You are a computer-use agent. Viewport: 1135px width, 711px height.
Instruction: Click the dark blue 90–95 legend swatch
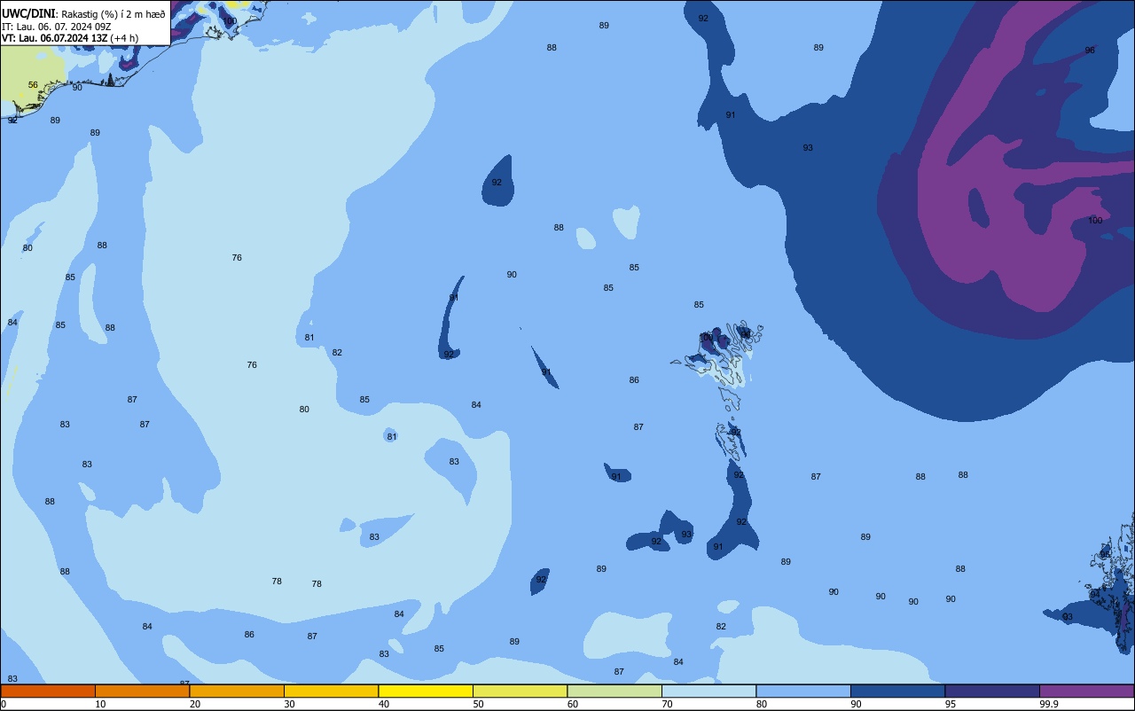point(897,691)
